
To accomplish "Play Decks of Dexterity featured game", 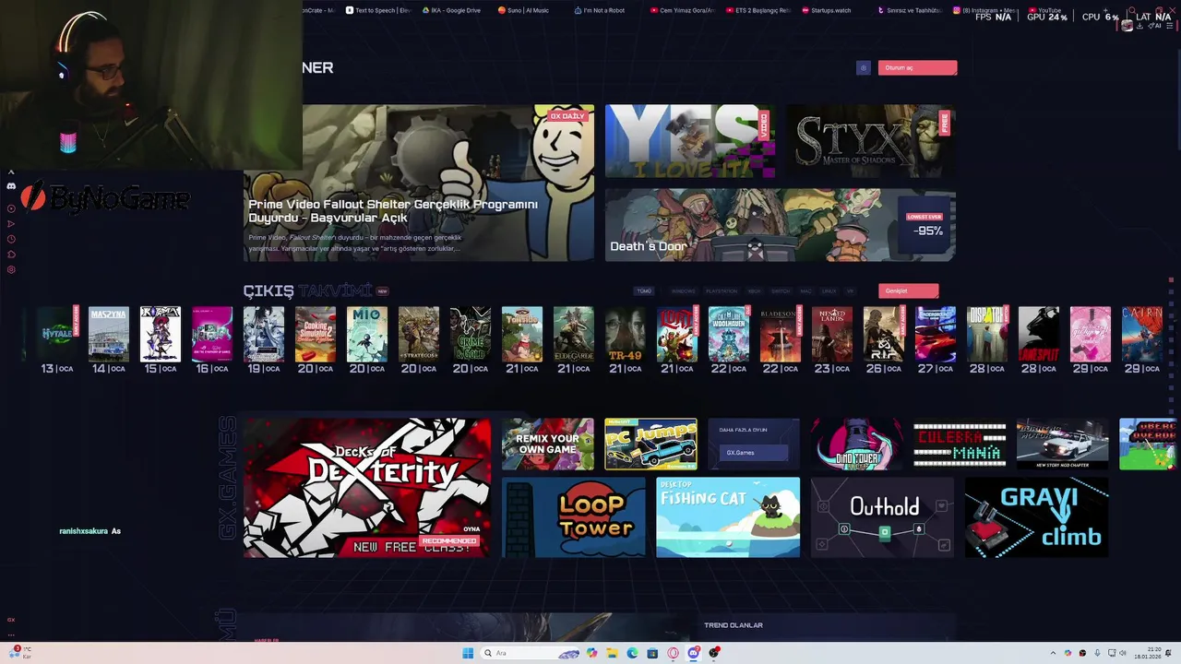I will 367,488.
